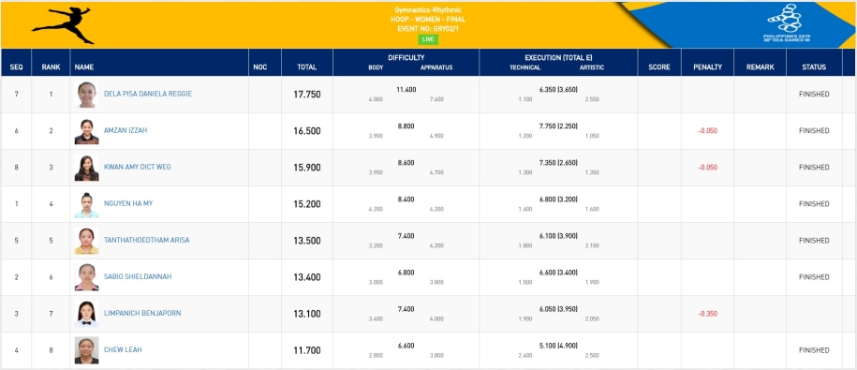Click Tanthathoedtham Arisa's photo thumbnail

click(86, 241)
